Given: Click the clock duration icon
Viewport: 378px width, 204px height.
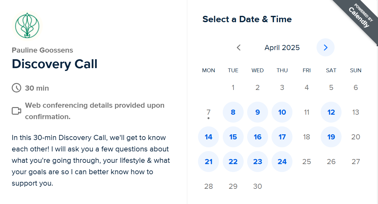Looking at the screenshot, I should tap(16, 88).
